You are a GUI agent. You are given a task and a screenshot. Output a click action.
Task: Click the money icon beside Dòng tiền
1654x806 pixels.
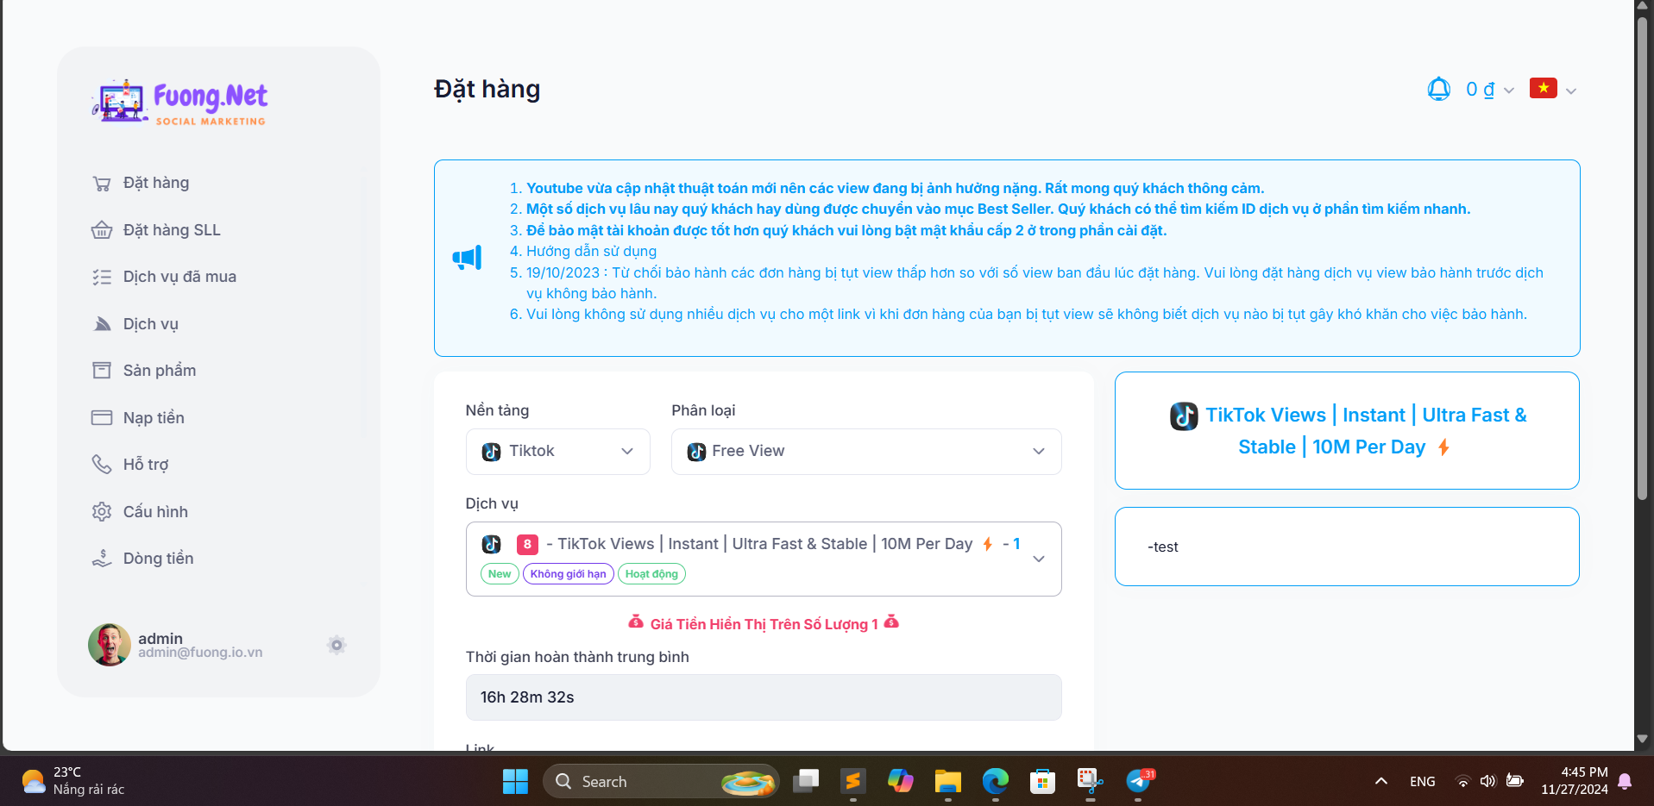[x=101, y=558]
